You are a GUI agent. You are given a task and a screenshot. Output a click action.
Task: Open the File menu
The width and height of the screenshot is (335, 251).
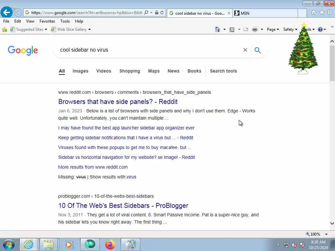tap(6, 21)
